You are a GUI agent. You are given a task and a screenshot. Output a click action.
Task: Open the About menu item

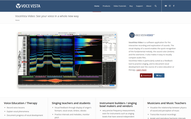149,6
